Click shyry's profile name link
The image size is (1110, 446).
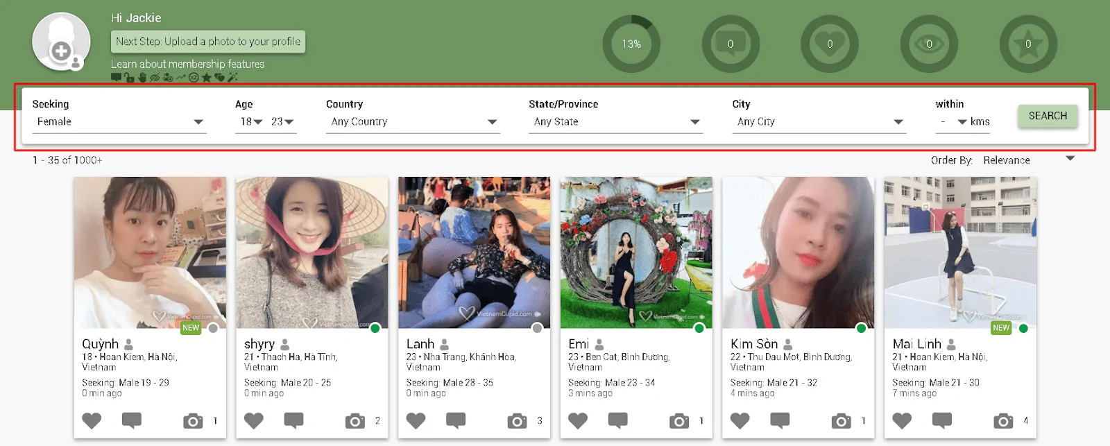(x=259, y=344)
